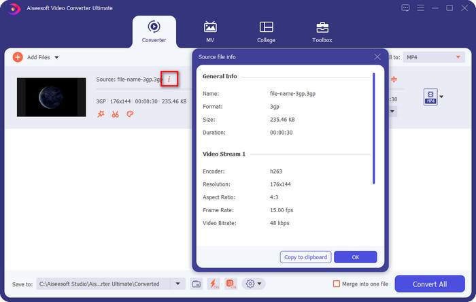
Task: Select the earth video thumbnail
Action: pos(51,97)
